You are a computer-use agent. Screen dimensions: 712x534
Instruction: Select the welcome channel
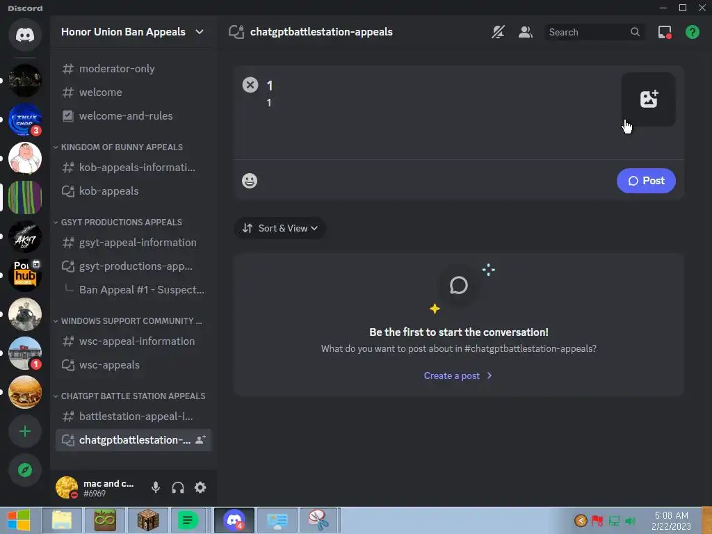point(133,92)
